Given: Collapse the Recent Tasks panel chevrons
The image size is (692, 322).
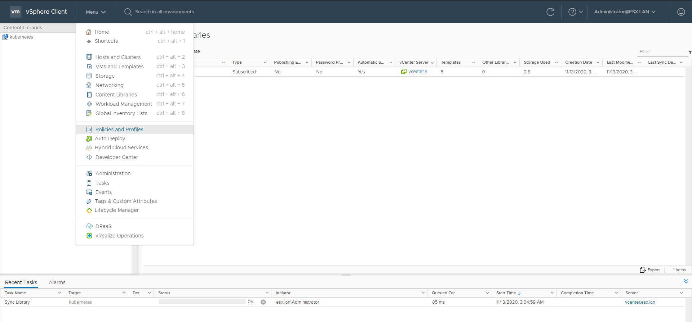Looking at the screenshot, I should [x=686, y=281].
